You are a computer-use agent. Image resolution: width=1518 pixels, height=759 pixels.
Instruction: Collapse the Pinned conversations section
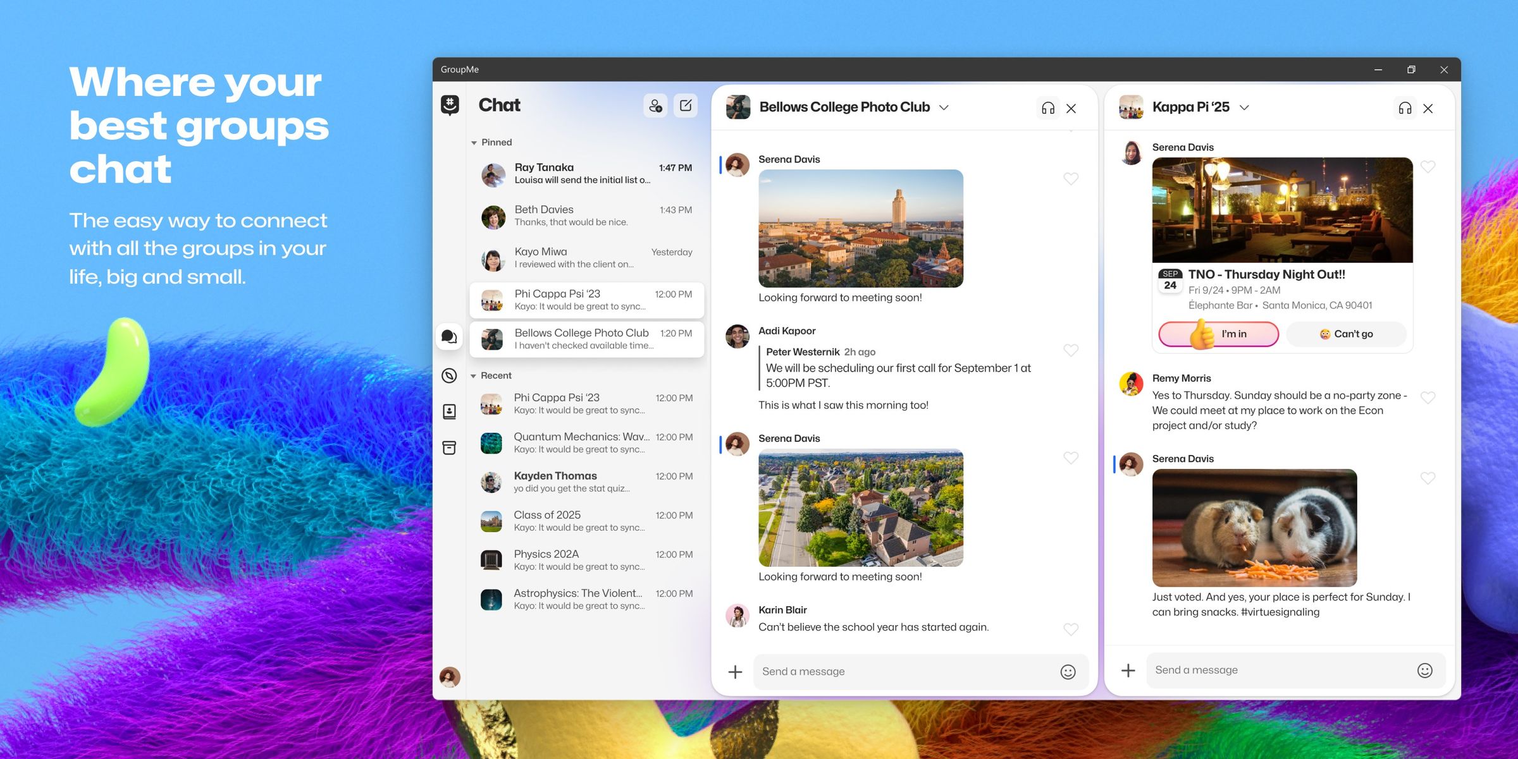click(x=474, y=142)
